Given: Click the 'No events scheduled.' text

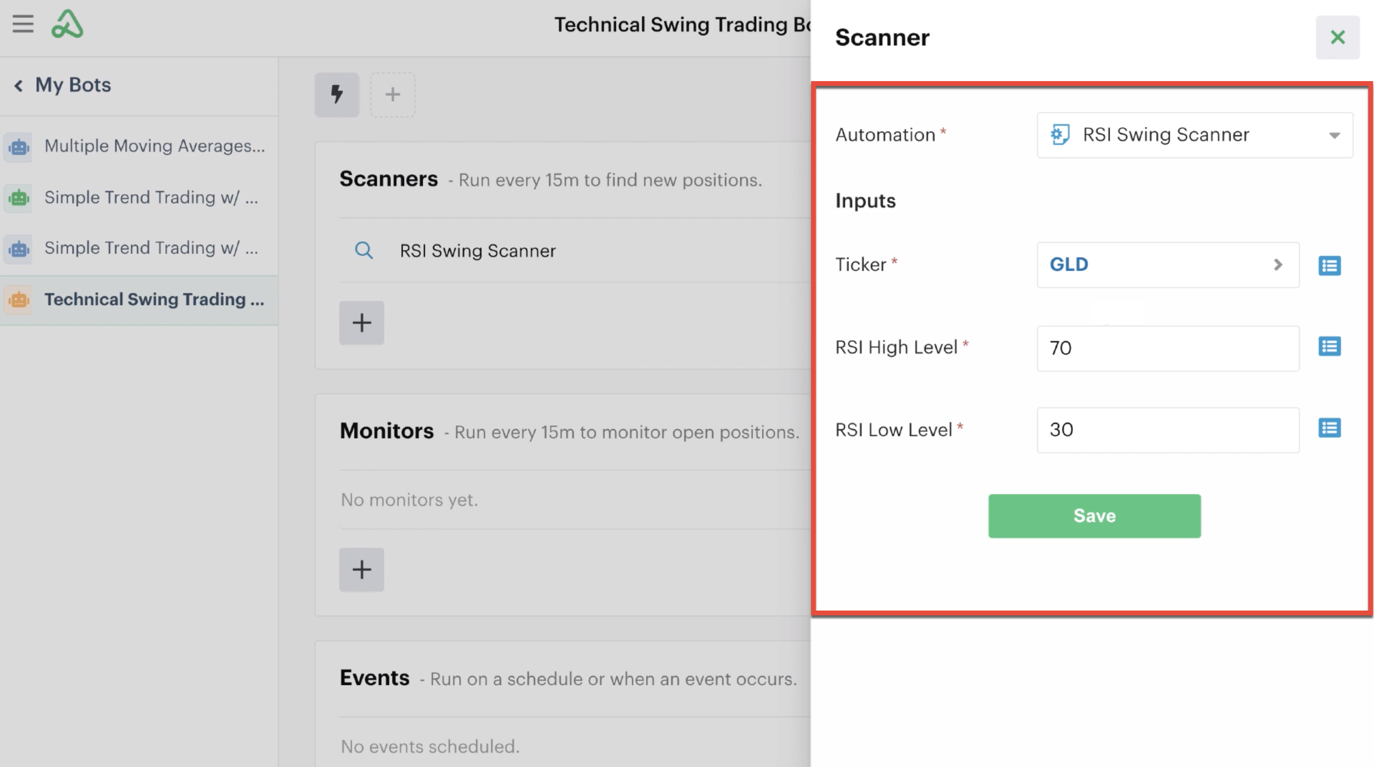Looking at the screenshot, I should click(x=430, y=746).
